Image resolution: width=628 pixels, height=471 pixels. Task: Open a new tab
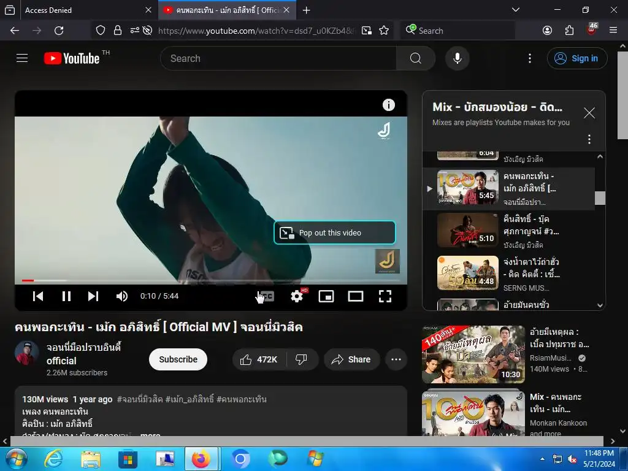pyautogui.click(x=307, y=10)
